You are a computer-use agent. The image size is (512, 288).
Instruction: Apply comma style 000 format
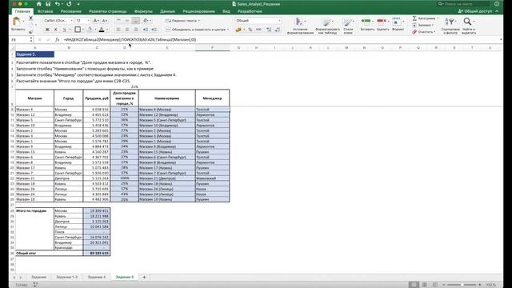coord(259,30)
